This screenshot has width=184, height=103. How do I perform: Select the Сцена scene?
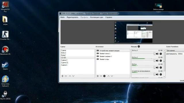[x=78, y=50]
